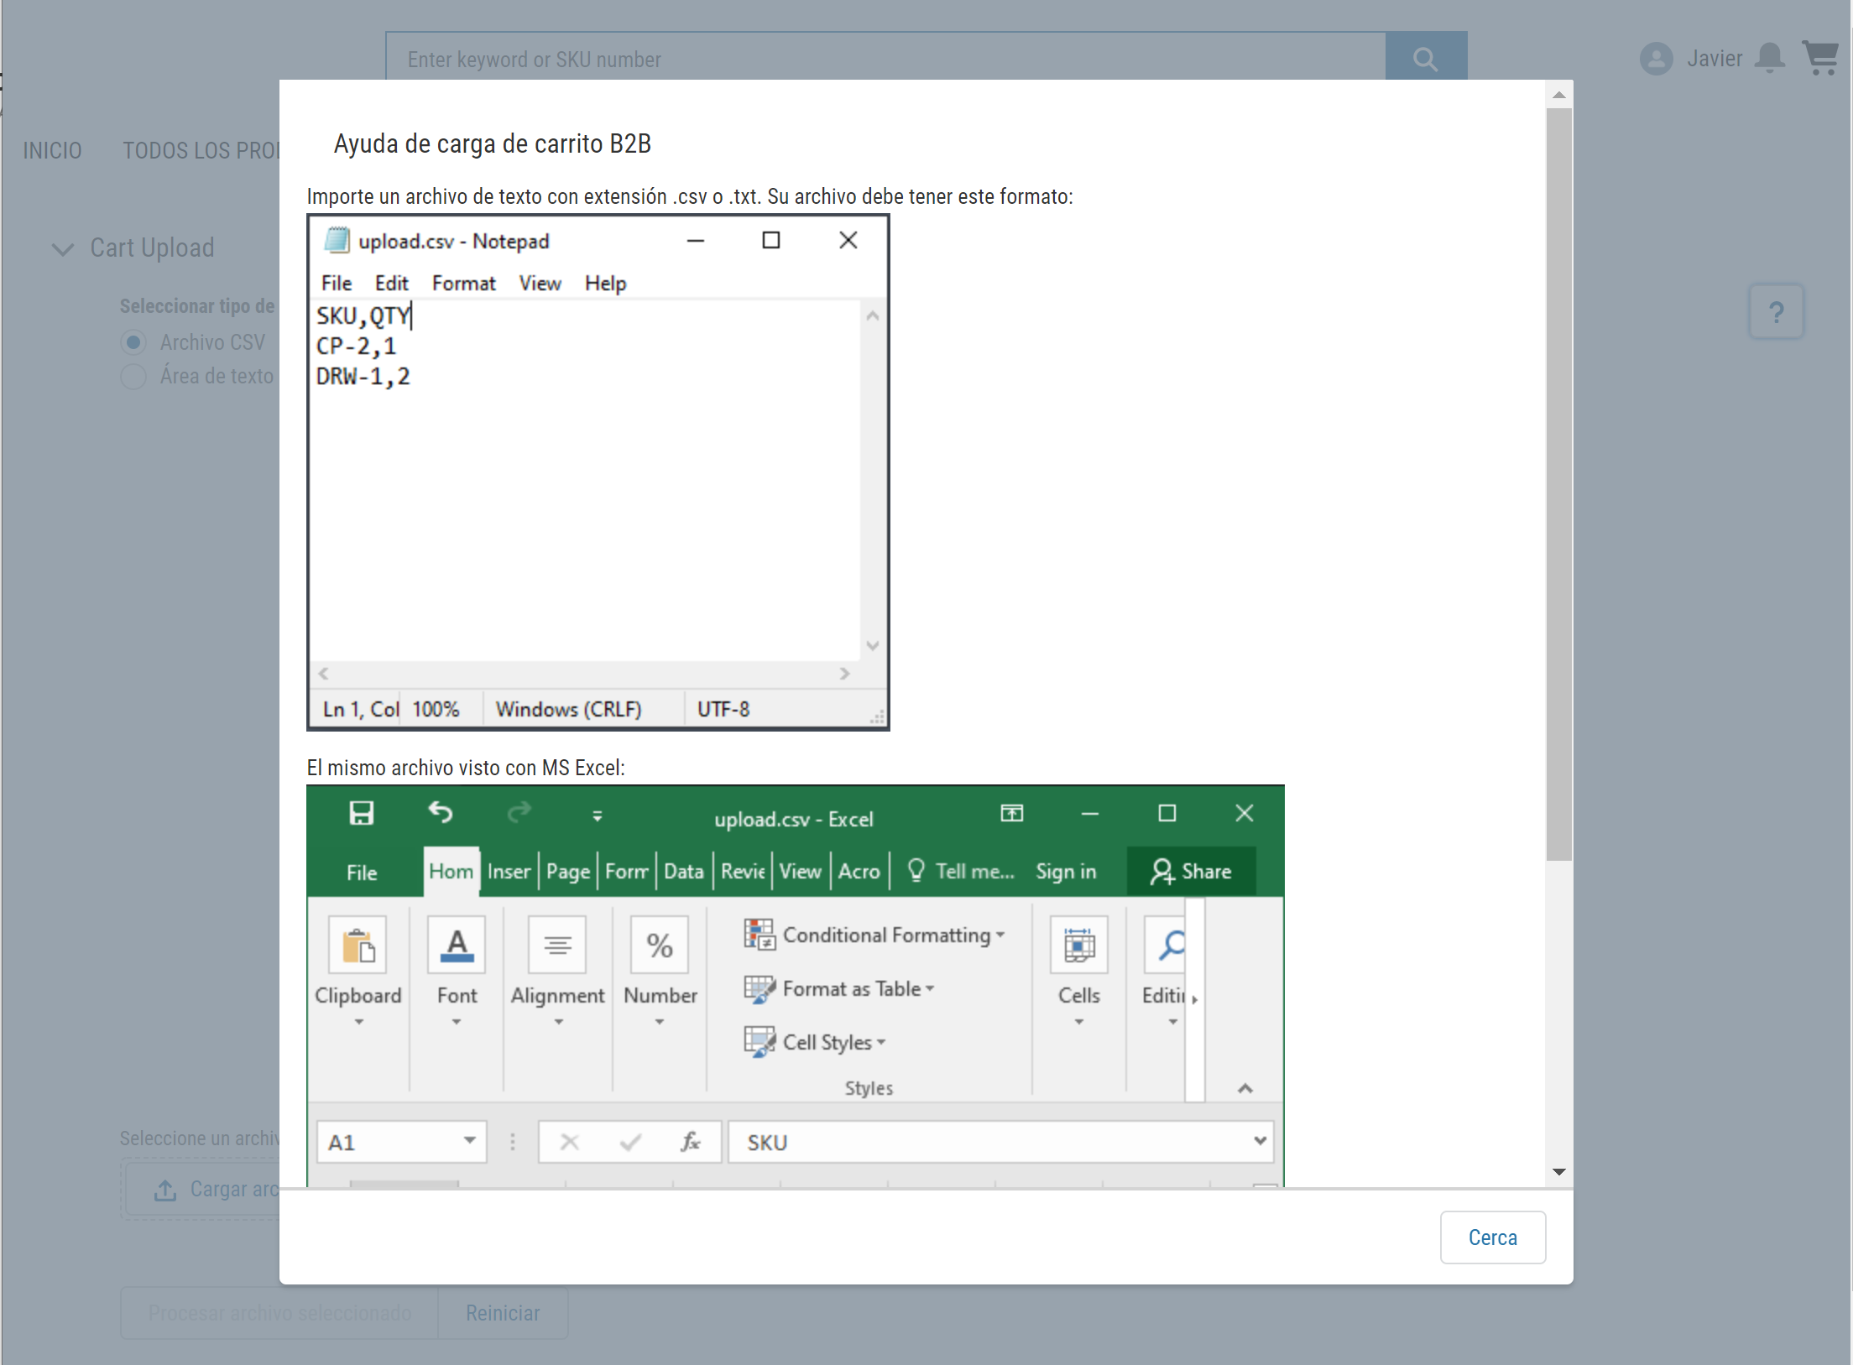Collapse the Cart Upload section chevron
The image size is (1853, 1365).
point(63,248)
